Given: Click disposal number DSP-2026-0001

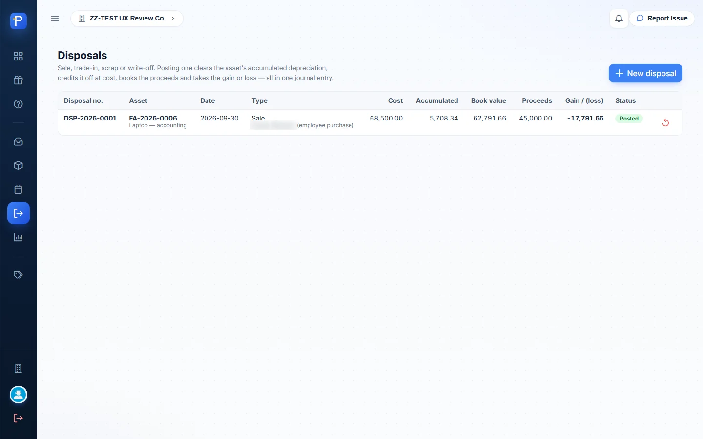Looking at the screenshot, I should tap(90, 118).
